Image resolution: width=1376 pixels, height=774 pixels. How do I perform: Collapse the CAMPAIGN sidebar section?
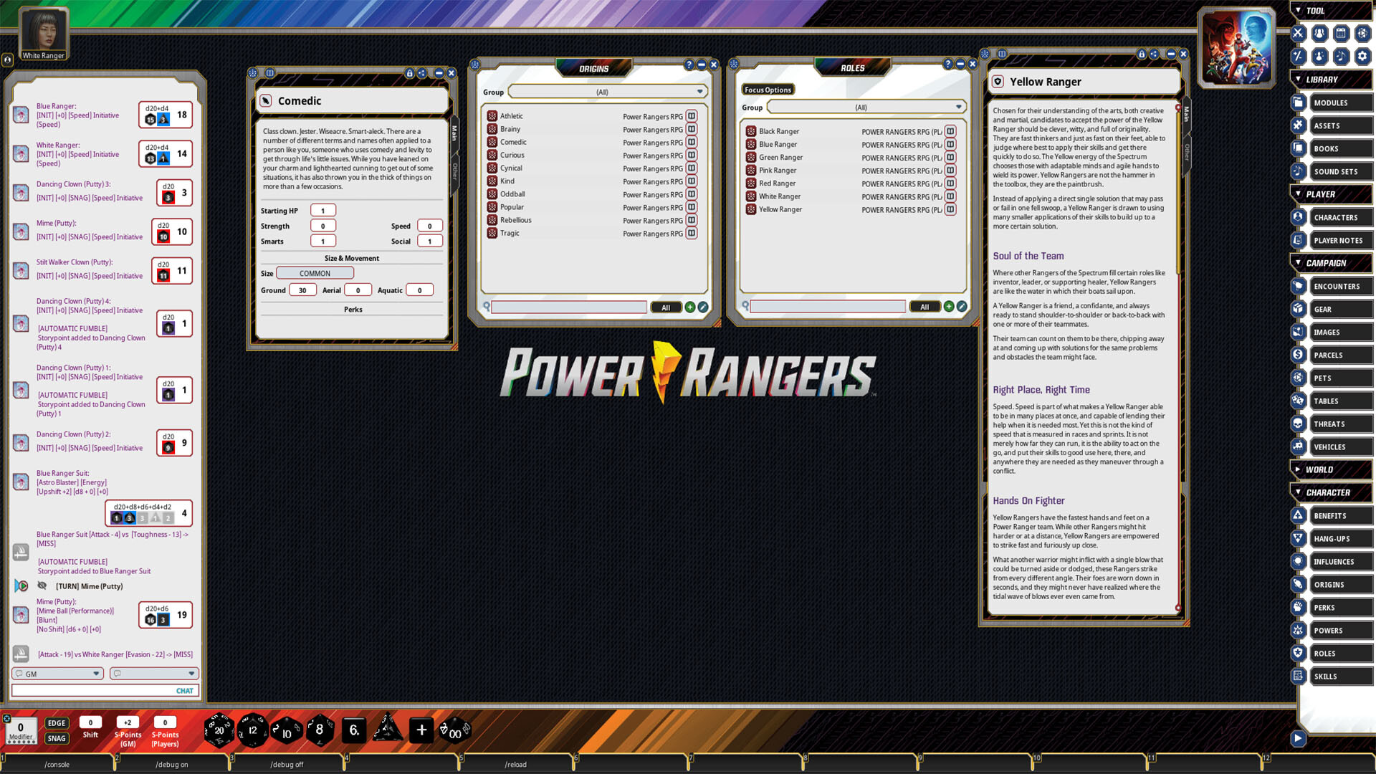click(1298, 263)
